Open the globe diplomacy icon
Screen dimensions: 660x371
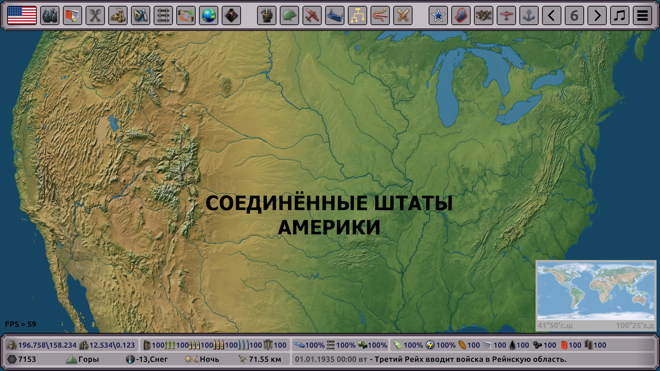pyautogui.click(x=209, y=15)
